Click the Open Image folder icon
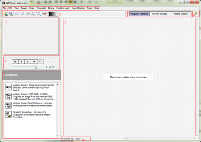The height and width of the screenshot is (142, 201). tap(6, 14)
